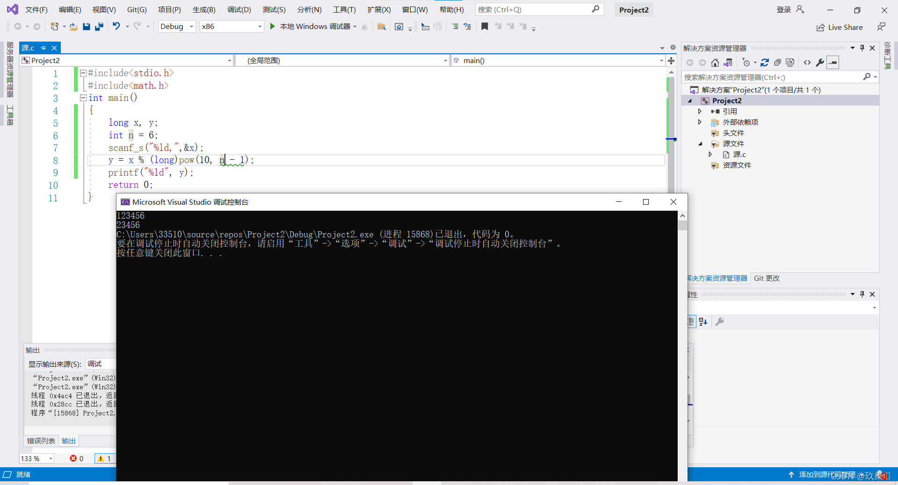Expand the 源.c file node
898x485 pixels.
710,155
